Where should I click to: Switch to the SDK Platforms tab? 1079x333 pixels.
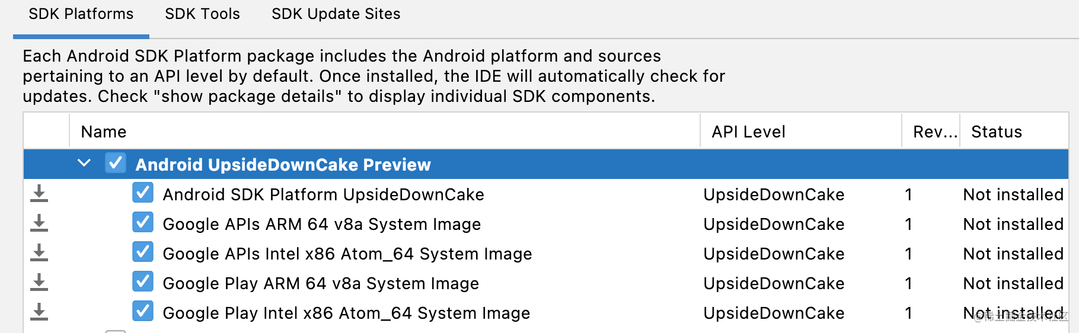pos(81,14)
